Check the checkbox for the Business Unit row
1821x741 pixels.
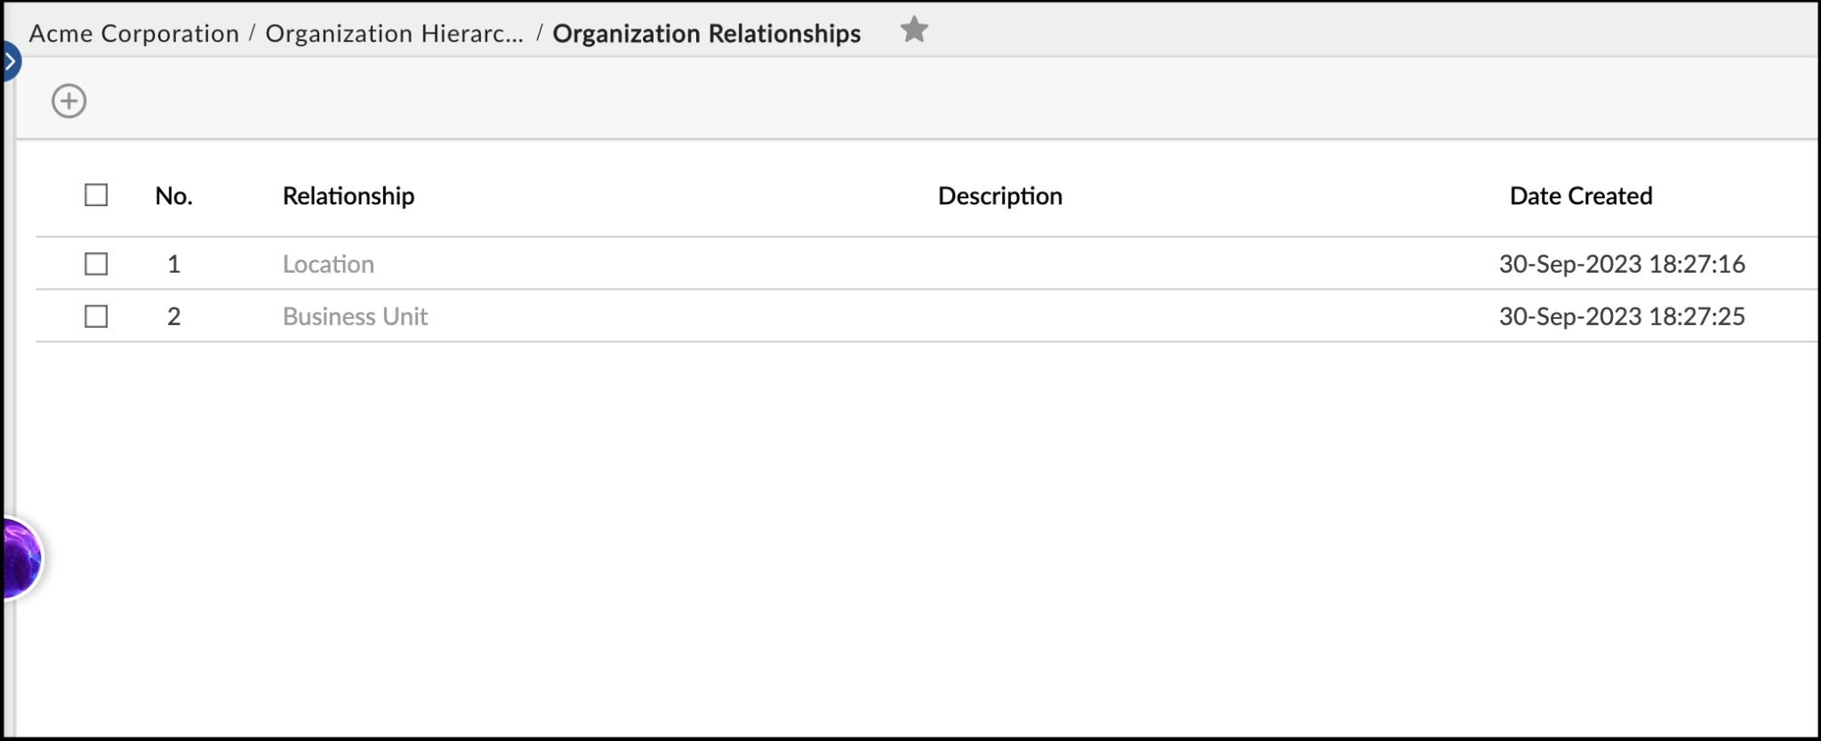(96, 315)
